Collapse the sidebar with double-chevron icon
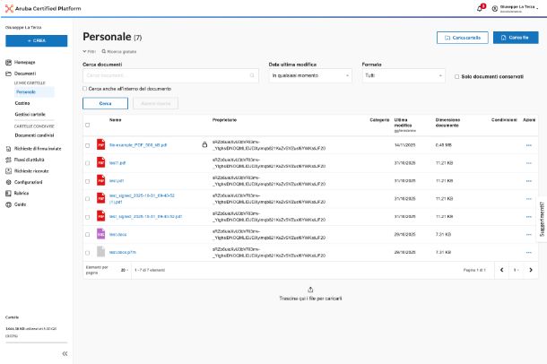 (65, 353)
